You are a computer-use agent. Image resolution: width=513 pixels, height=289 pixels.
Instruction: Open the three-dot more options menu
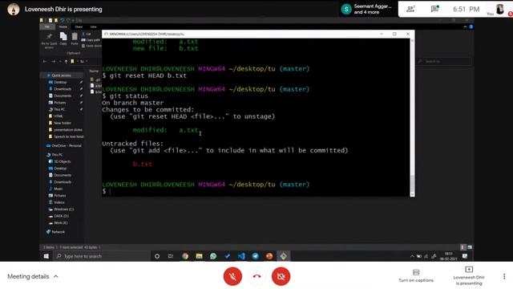pos(504,276)
